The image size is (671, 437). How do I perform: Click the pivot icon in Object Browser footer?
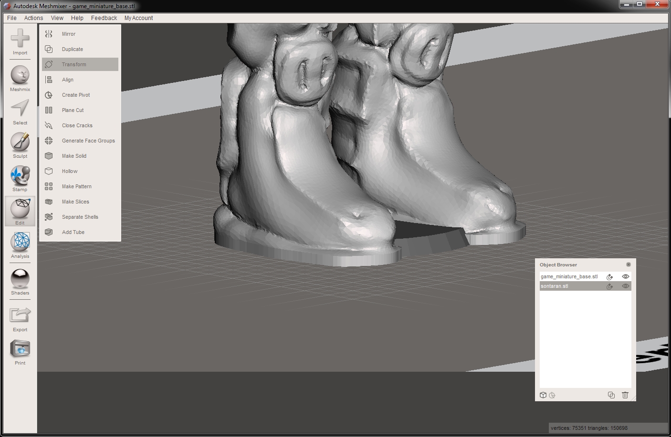coord(552,395)
